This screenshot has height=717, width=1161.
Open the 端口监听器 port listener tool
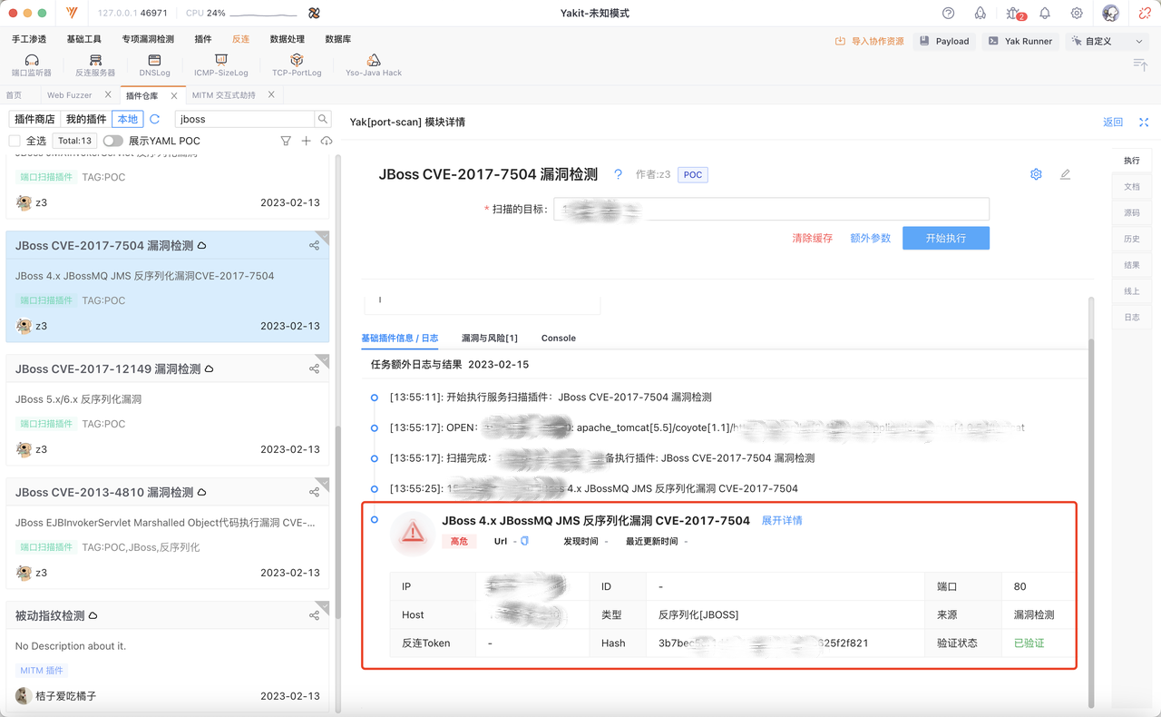point(32,65)
